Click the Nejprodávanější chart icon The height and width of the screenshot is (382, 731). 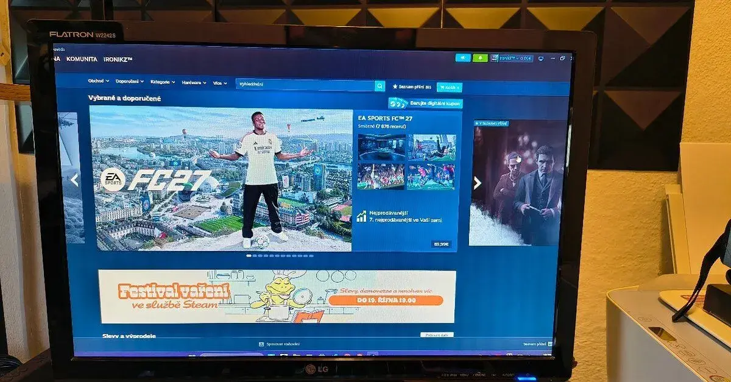pyautogui.click(x=361, y=216)
